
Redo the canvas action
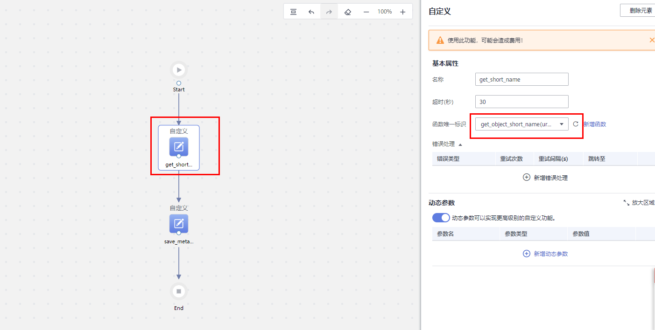tap(329, 11)
